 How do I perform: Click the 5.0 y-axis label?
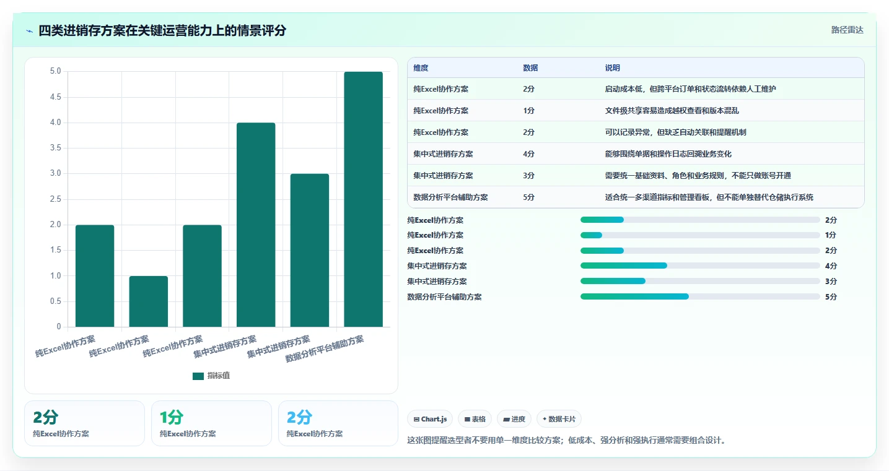point(55,72)
